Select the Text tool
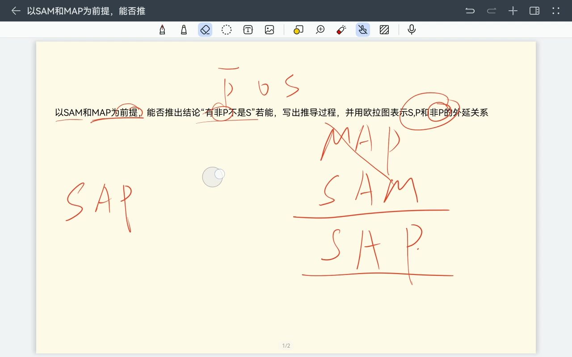Screen dimensions: 572x357 tap(248, 29)
